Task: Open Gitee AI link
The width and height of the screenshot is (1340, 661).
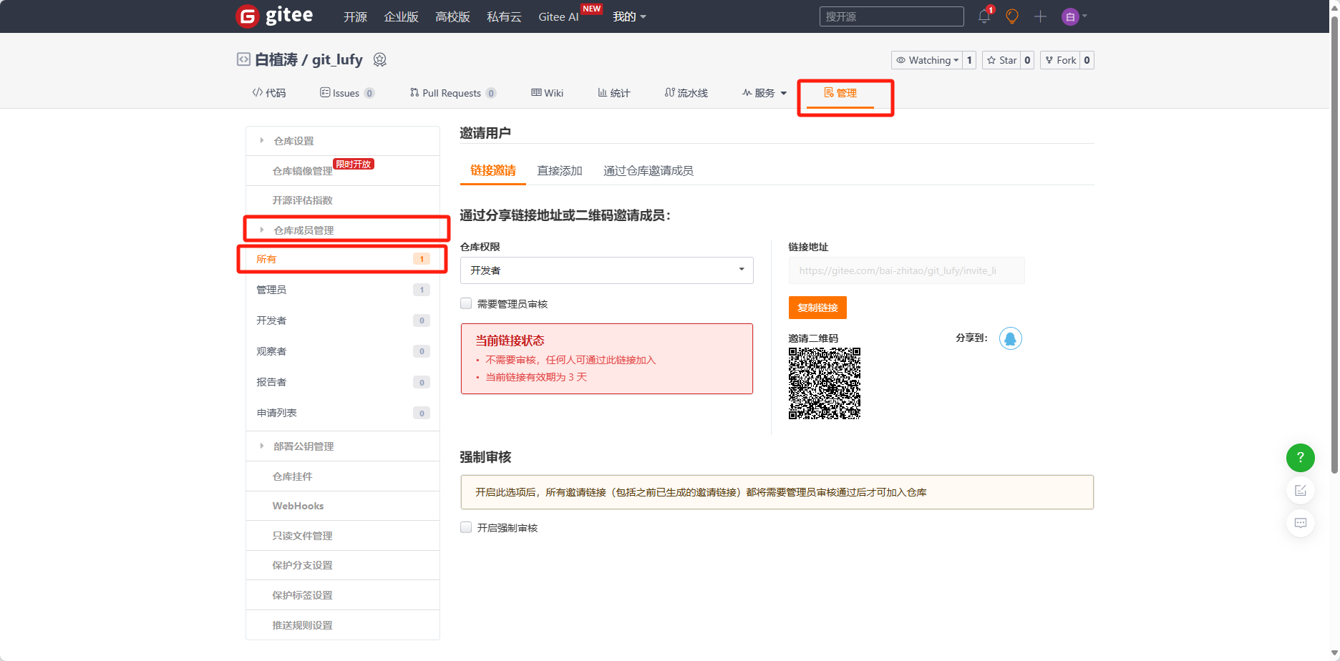Action: (x=559, y=16)
